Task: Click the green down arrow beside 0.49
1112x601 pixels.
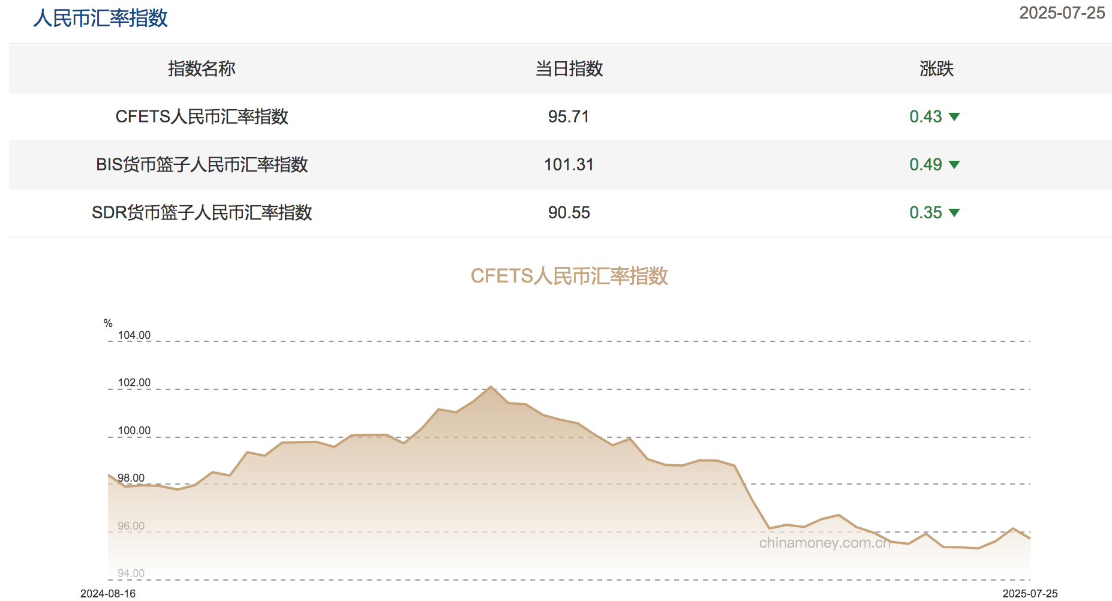Action: tap(954, 165)
